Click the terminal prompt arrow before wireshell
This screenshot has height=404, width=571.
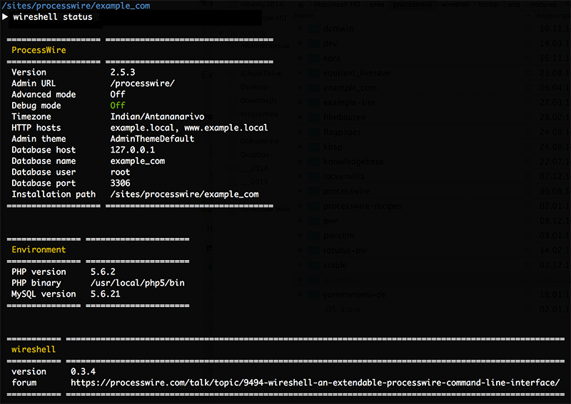click(x=5, y=16)
